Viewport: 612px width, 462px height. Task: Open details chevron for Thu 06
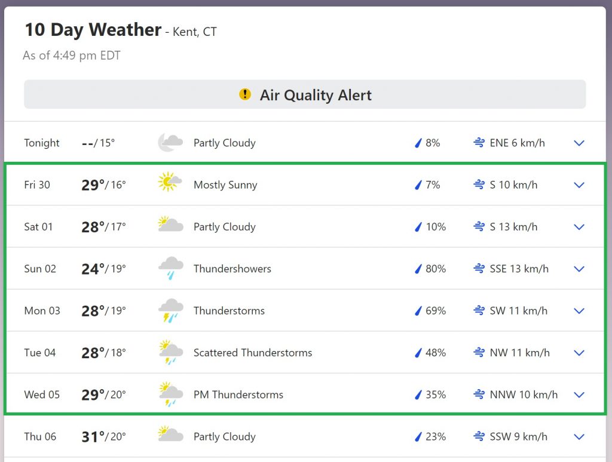(x=579, y=436)
